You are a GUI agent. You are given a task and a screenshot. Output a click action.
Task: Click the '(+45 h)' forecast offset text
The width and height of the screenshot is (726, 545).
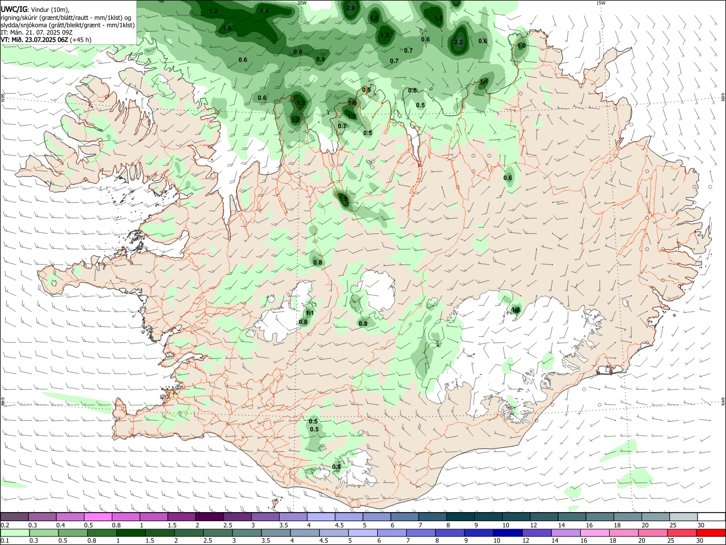81,40
